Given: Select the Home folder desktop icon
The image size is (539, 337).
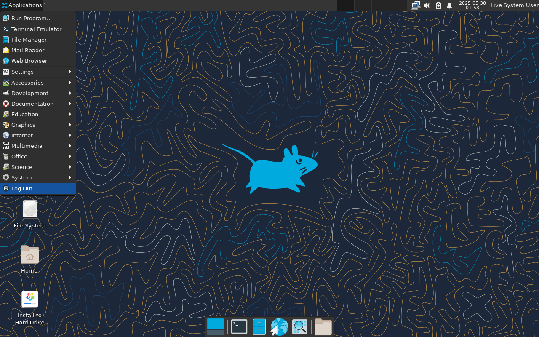Looking at the screenshot, I should [x=29, y=259].
